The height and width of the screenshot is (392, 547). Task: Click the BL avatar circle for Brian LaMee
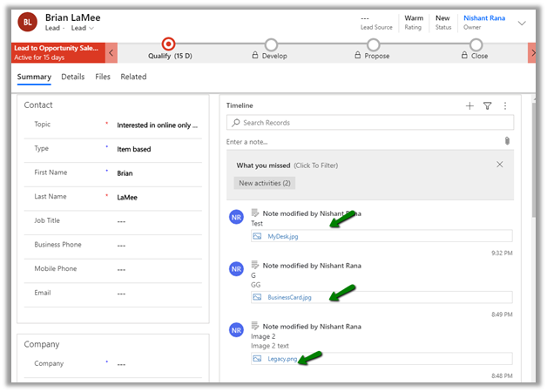tap(28, 22)
